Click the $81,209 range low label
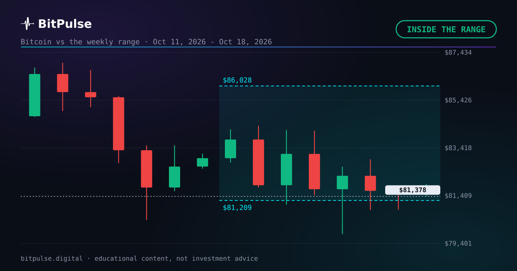Image resolution: width=517 pixels, height=271 pixels. 237,208
